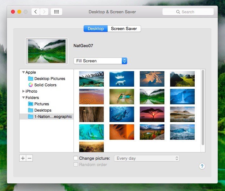Choose the penguins on ice wallpaper
Image resolution: width=225 pixels, height=191 pixels.
point(92,79)
